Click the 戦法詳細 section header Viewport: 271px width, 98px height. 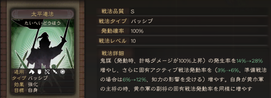point(113,53)
